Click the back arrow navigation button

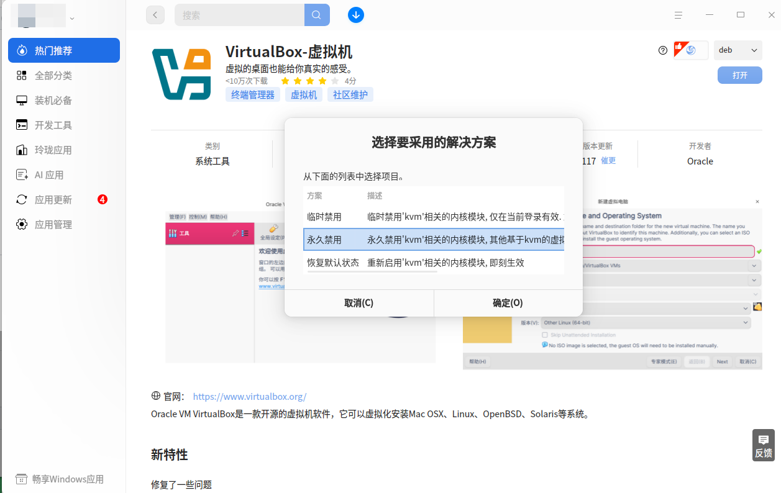[x=155, y=15]
